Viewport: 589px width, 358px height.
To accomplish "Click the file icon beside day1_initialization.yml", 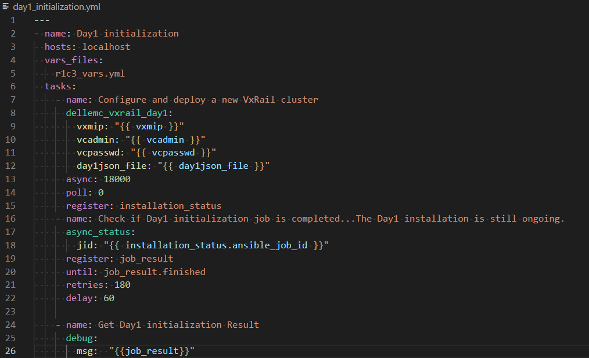I will [x=6, y=7].
